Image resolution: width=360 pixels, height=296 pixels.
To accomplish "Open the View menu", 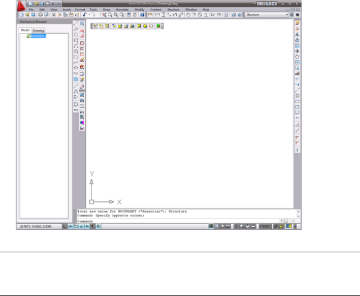I will coord(54,10).
